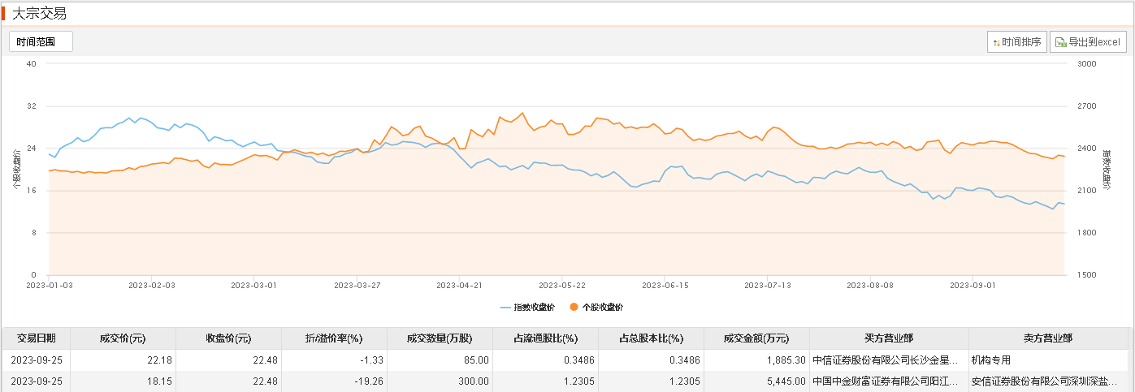Image resolution: width=1135 pixels, height=392 pixels.
Task: Click the 安信证券 深圳 seller branch entry
Action: 1046,381
